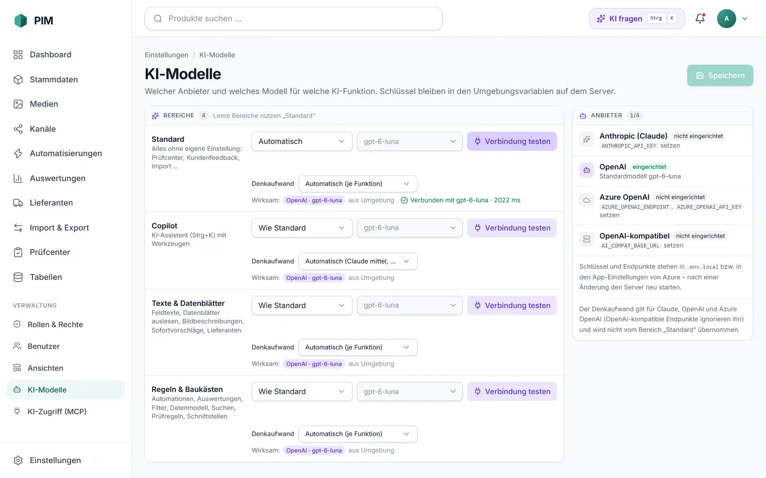Expand the user avatar menu chevron
This screenshot has width=766, height=478.
pos(745,19)
